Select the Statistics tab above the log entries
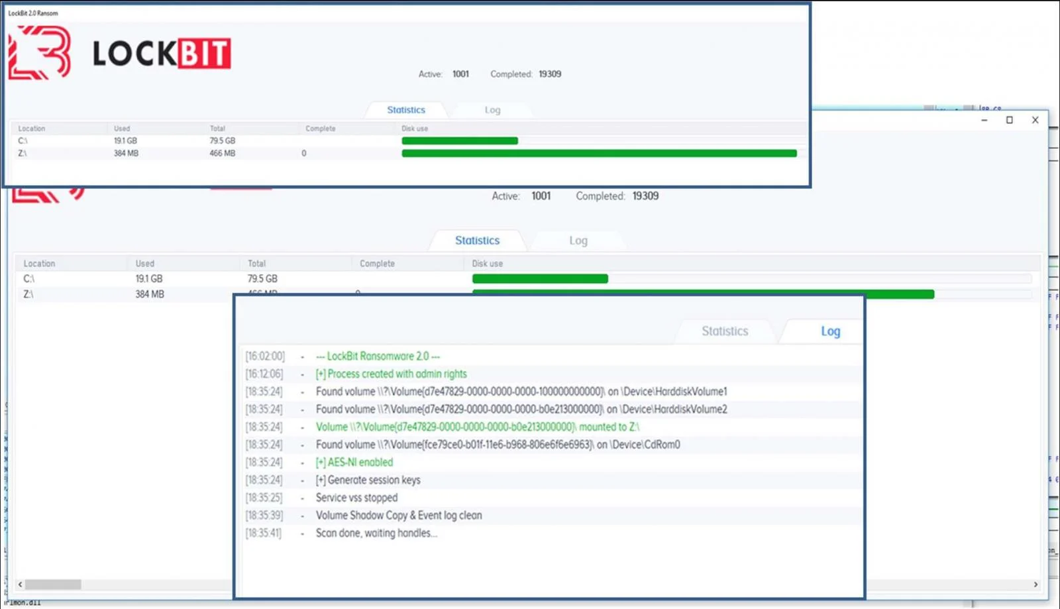The height and width of the screenshot is (609, 1060). (725, 331)
